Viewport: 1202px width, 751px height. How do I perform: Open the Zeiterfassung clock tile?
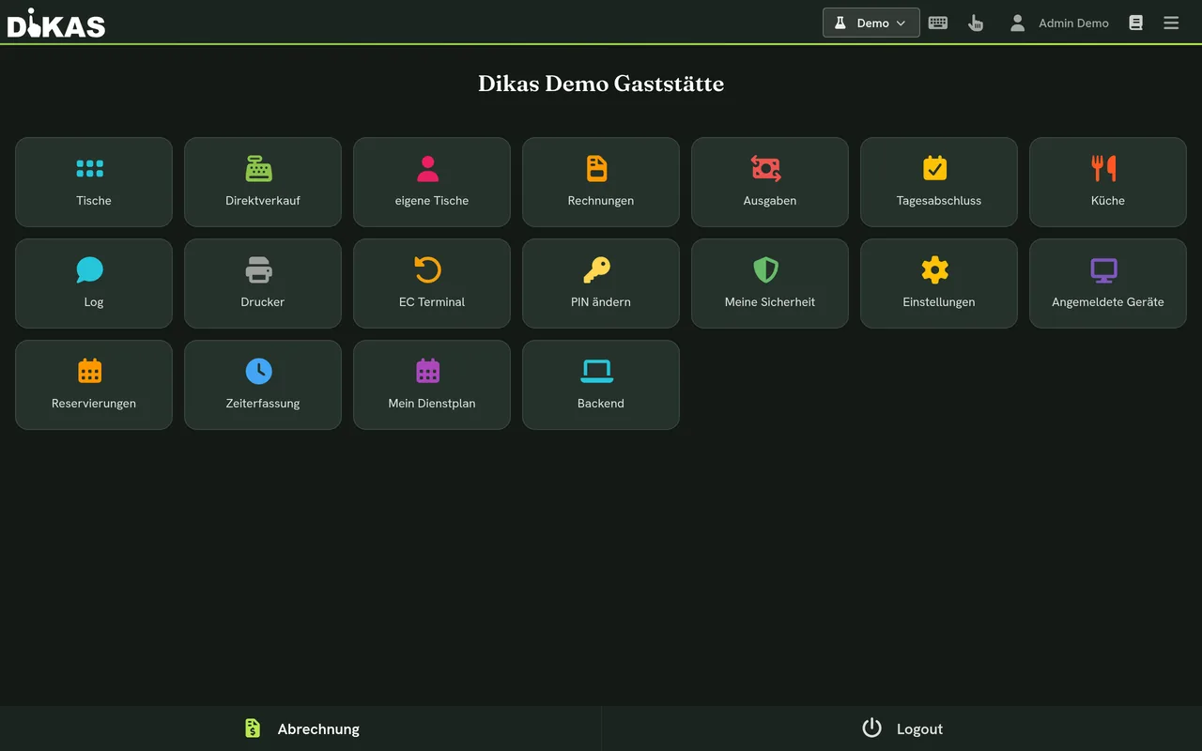[x=263, y=385]
